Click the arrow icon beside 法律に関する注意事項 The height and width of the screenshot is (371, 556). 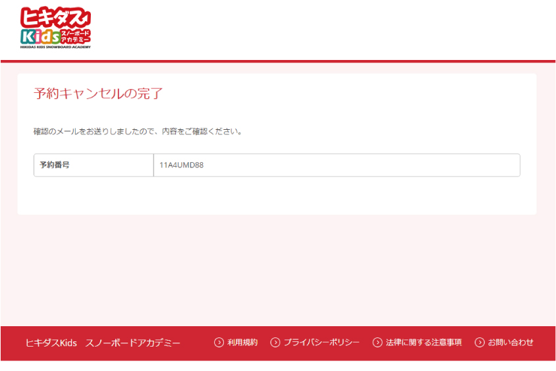[377, 342]
